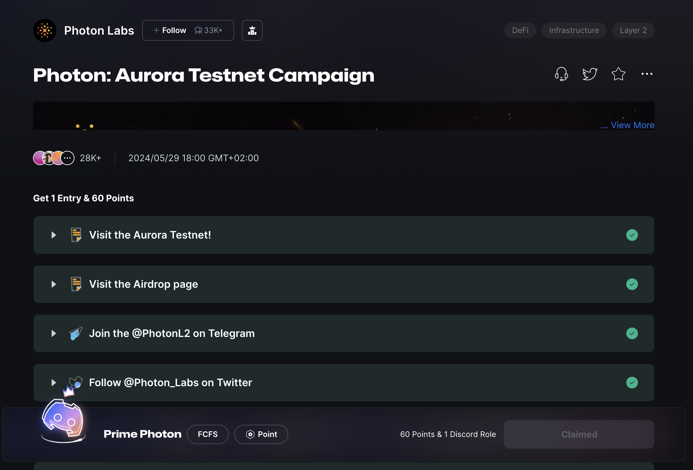Screen dimensions: 693x470
Task: Open the leaderboard podium icon
Action: tap(252, 30)
